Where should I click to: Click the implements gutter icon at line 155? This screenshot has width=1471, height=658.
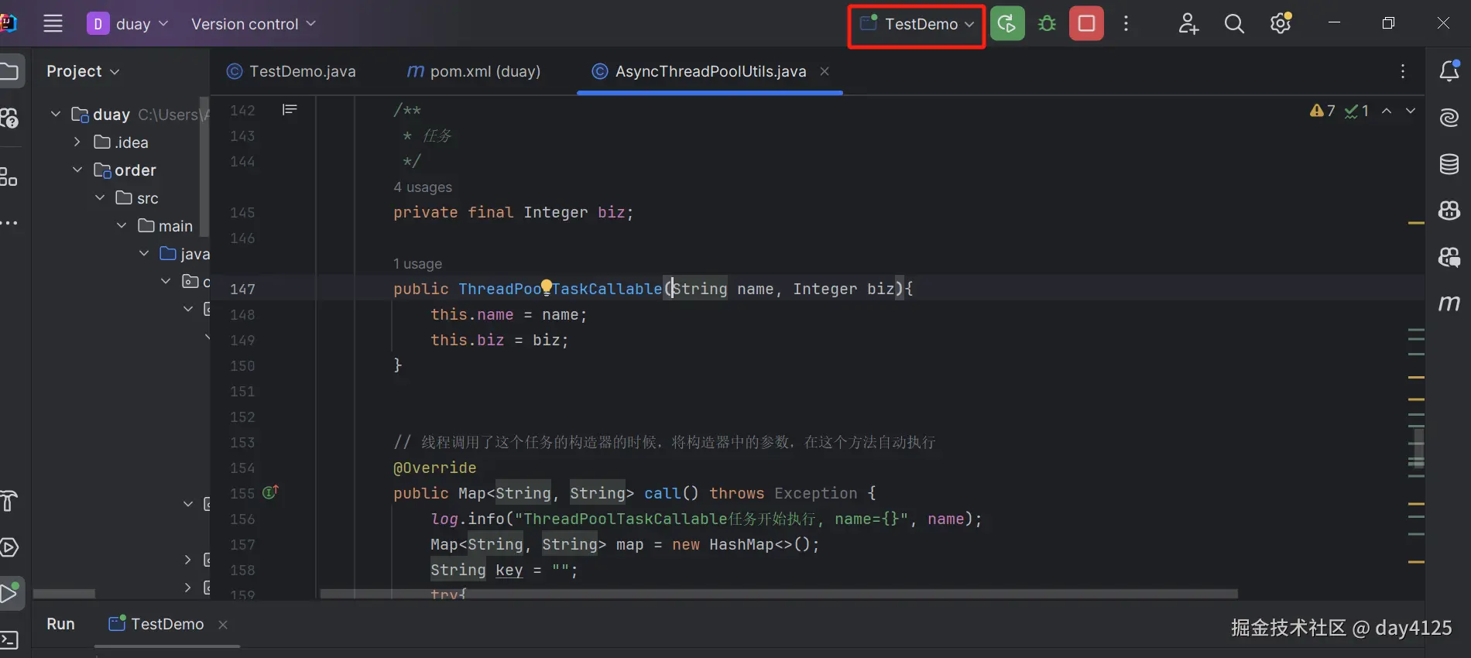pyautogui.click(x=270, y=492)
